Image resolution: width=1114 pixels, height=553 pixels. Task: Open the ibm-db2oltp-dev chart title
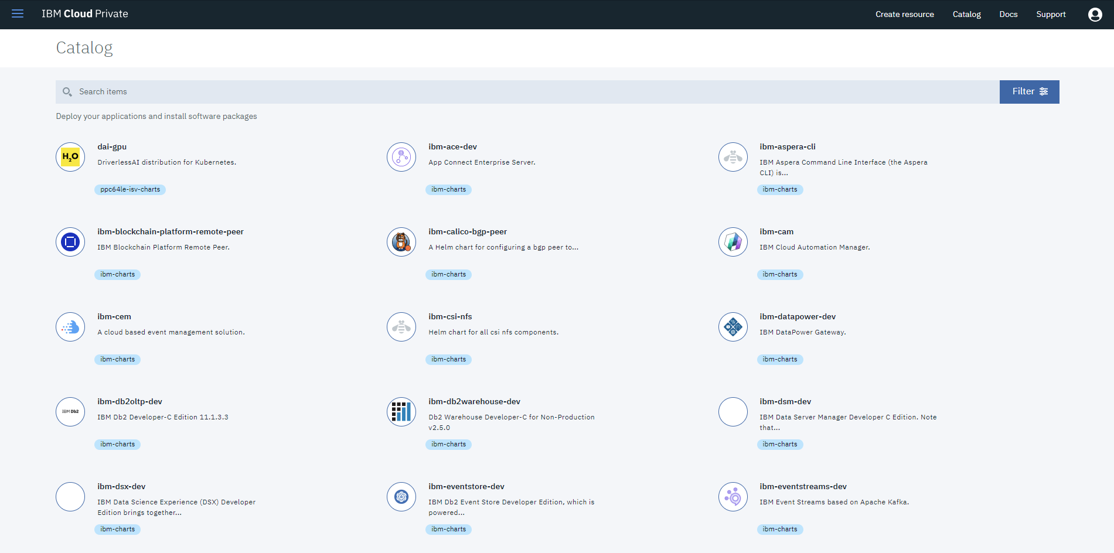click(130, 402)
